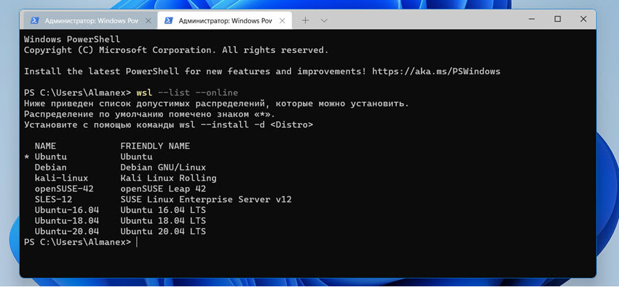Click the 'Windows PowerShell' header line
The height and width of the screenshot is (287, 619).
point(72,39)
